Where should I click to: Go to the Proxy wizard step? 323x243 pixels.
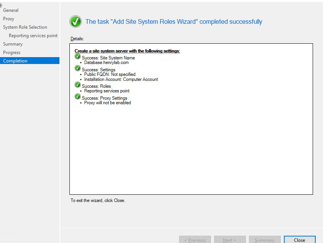(x=9, y=19)
